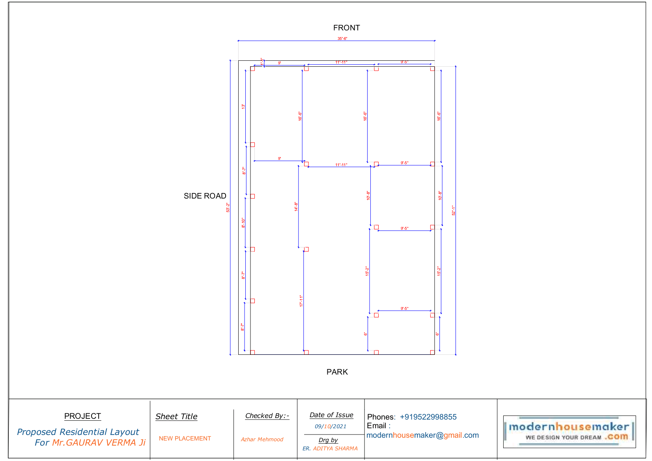Click the 'PARK' label below the plan
This screenshot has height=461, width=652.
[337, 372]
